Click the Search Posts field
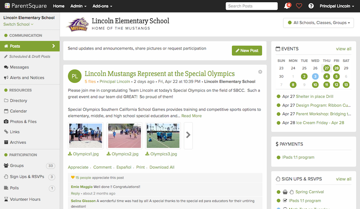Image resolution: width=360 pixels, height=209 pixels. pos(252,6)
